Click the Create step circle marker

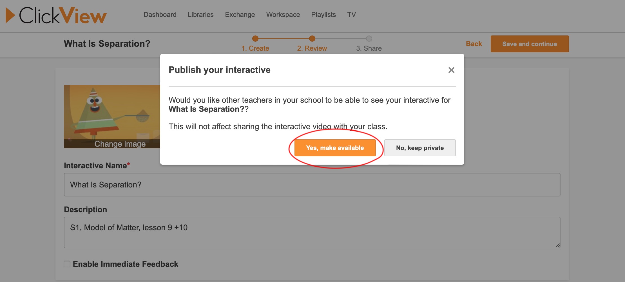coord(255,39)
